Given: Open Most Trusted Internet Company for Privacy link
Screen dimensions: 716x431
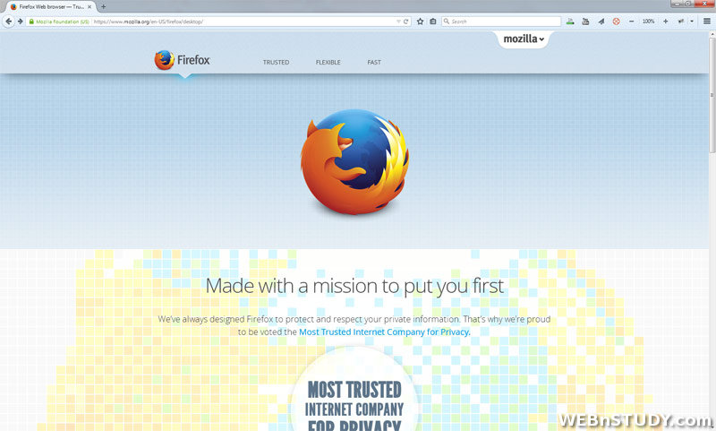Looking at the screenshot, I should (384, 332).
